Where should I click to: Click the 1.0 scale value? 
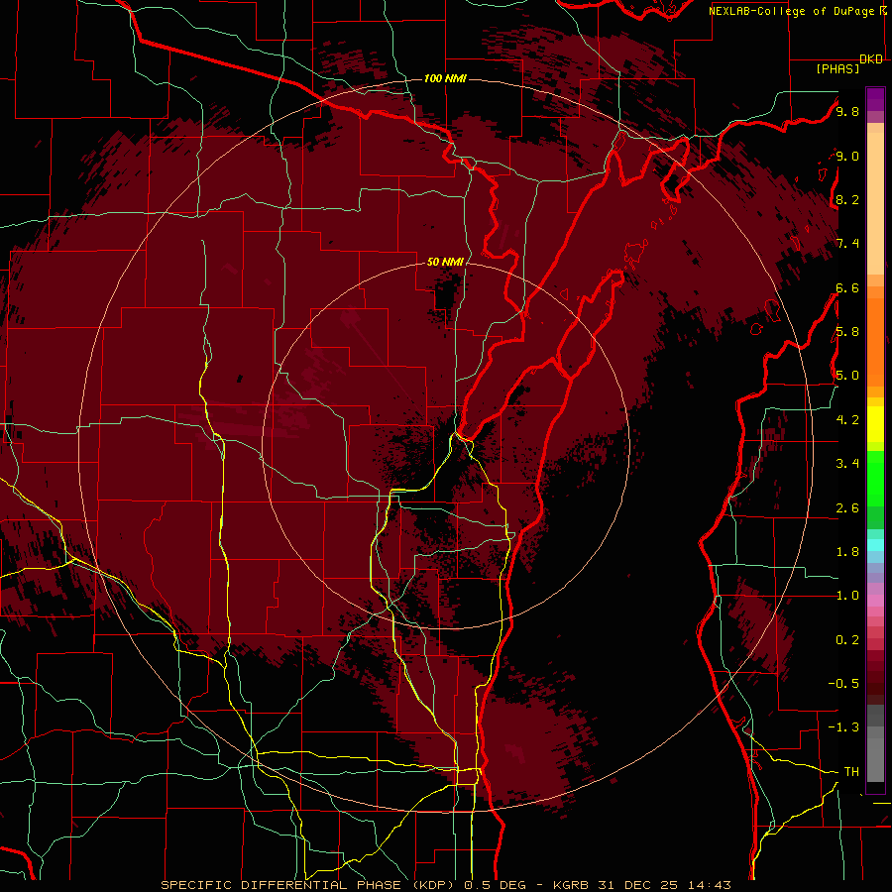[x=847, y=596]
